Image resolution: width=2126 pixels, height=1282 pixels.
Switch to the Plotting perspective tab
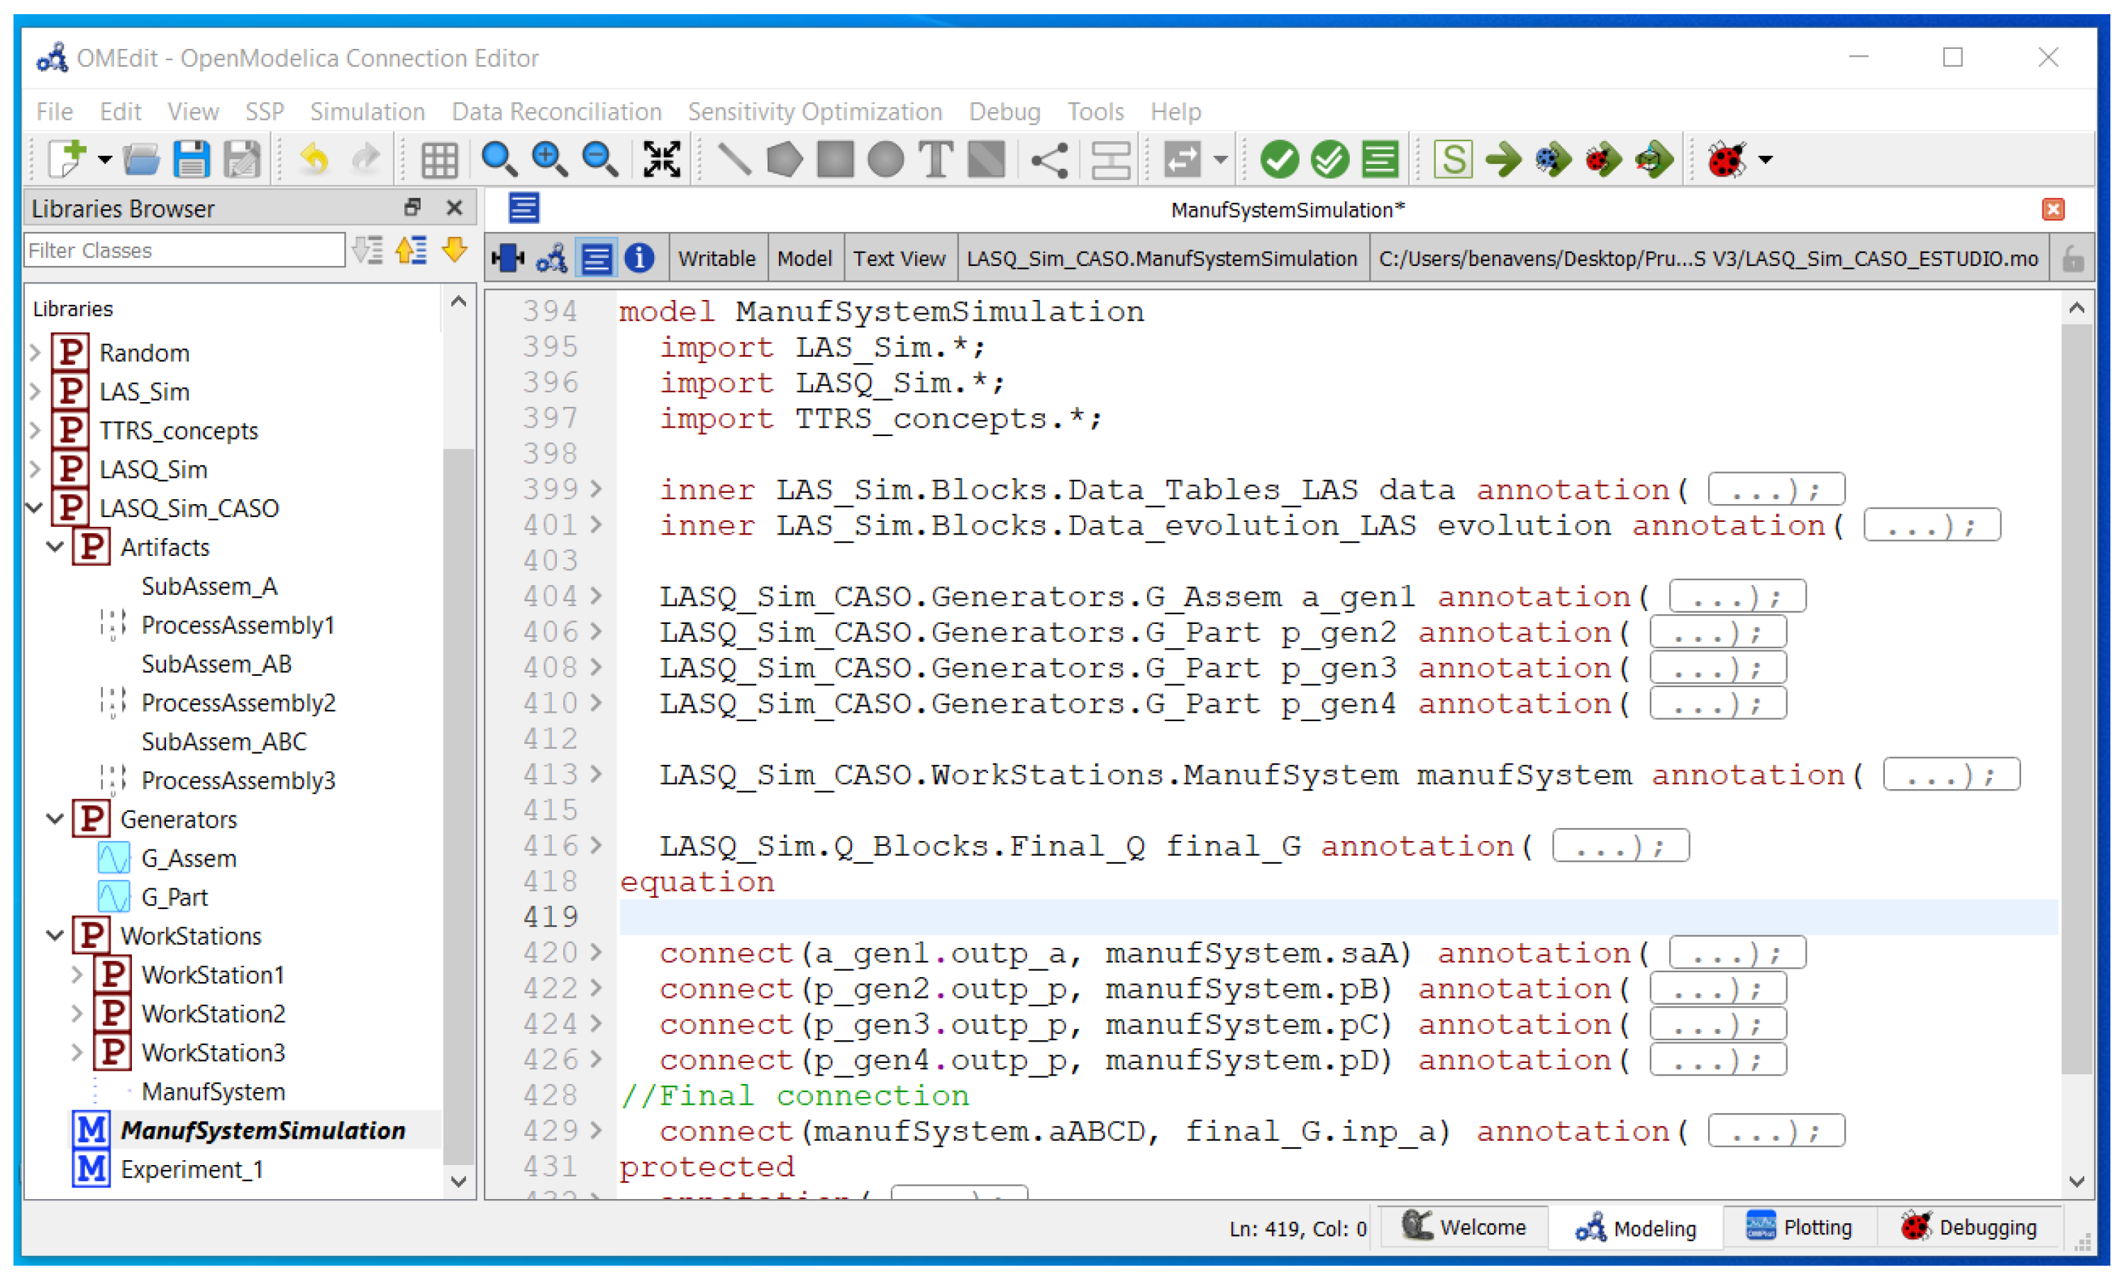1799,1227
